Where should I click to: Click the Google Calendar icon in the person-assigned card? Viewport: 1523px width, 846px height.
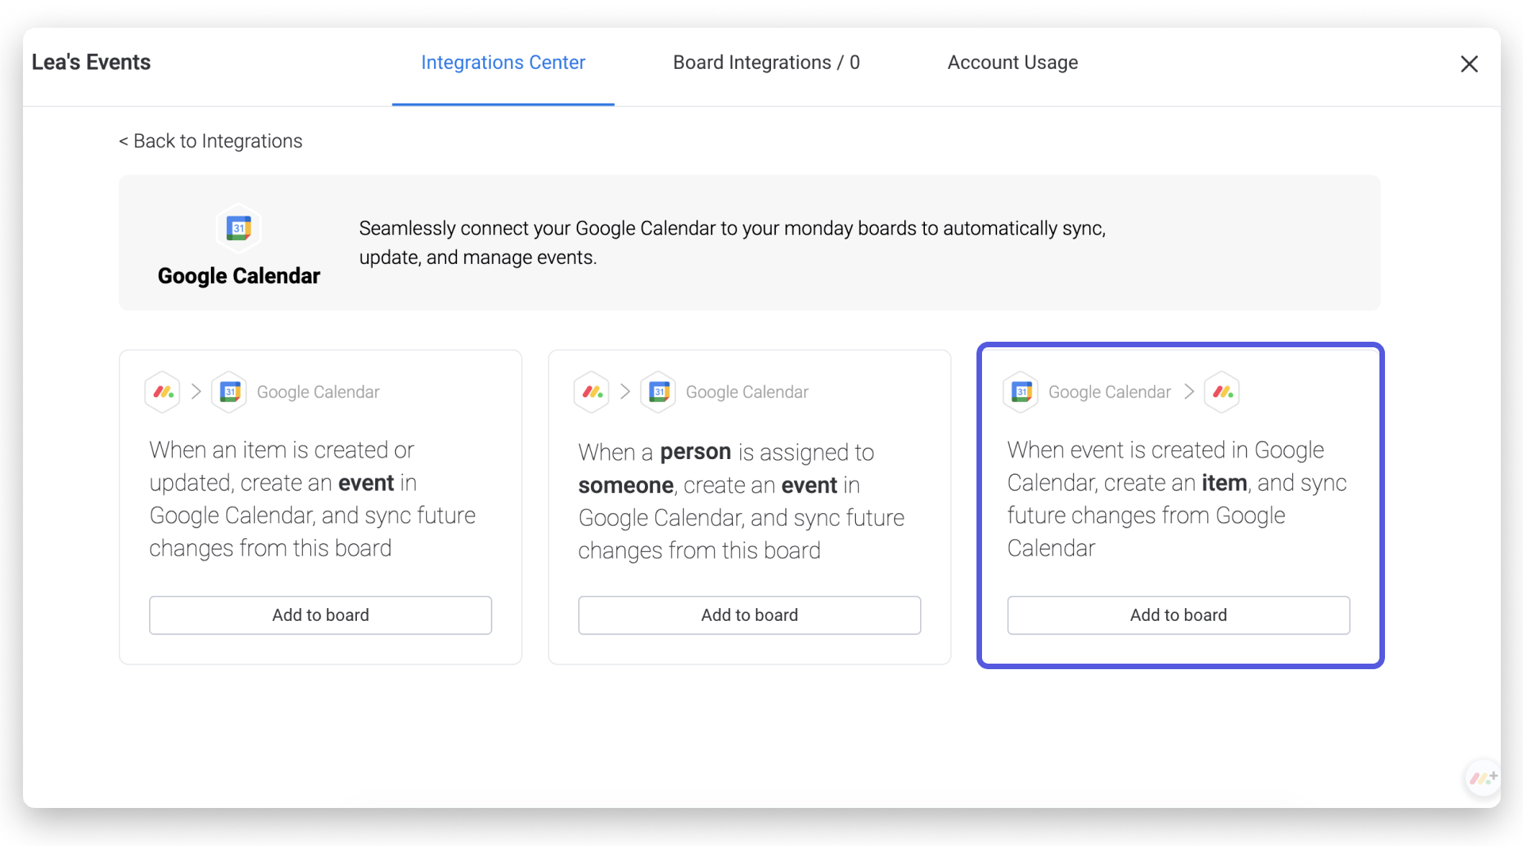659,392
